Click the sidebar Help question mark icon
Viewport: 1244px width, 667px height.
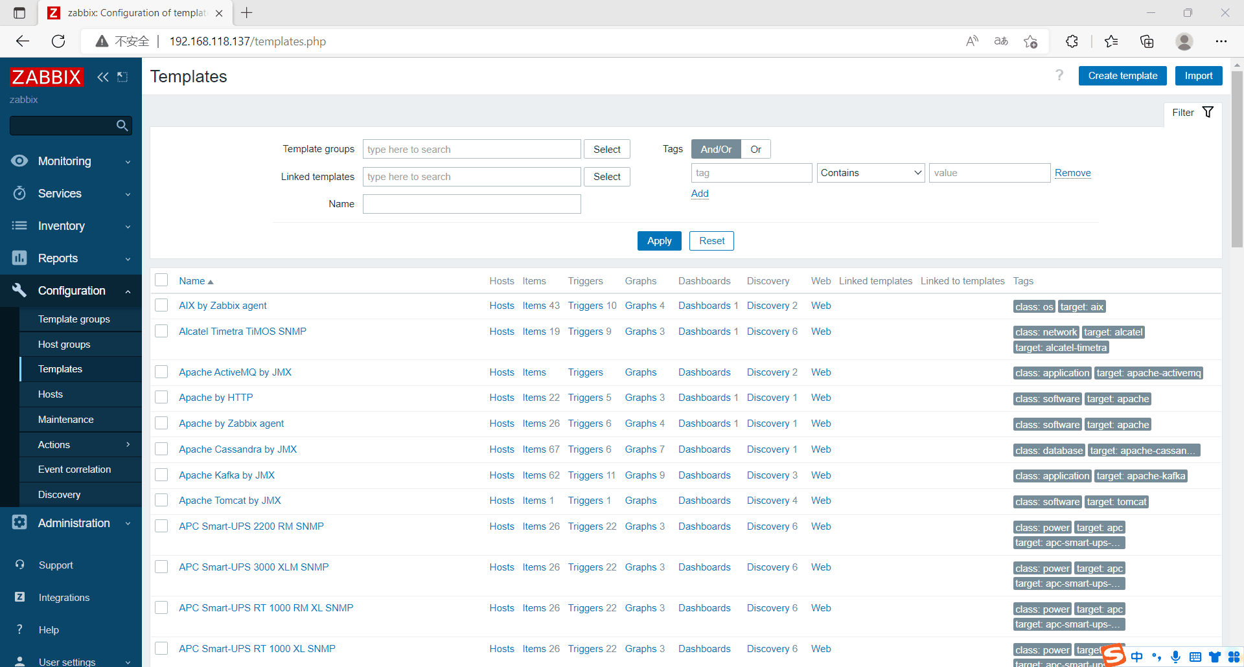pyautogui.click(x=20, y=629)
